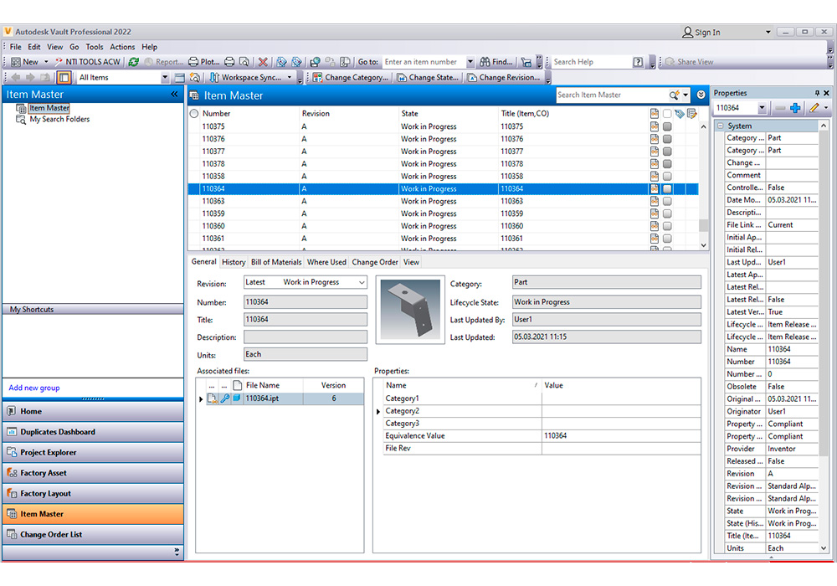
Task: Open the File menu
Action: coord(15,47)
